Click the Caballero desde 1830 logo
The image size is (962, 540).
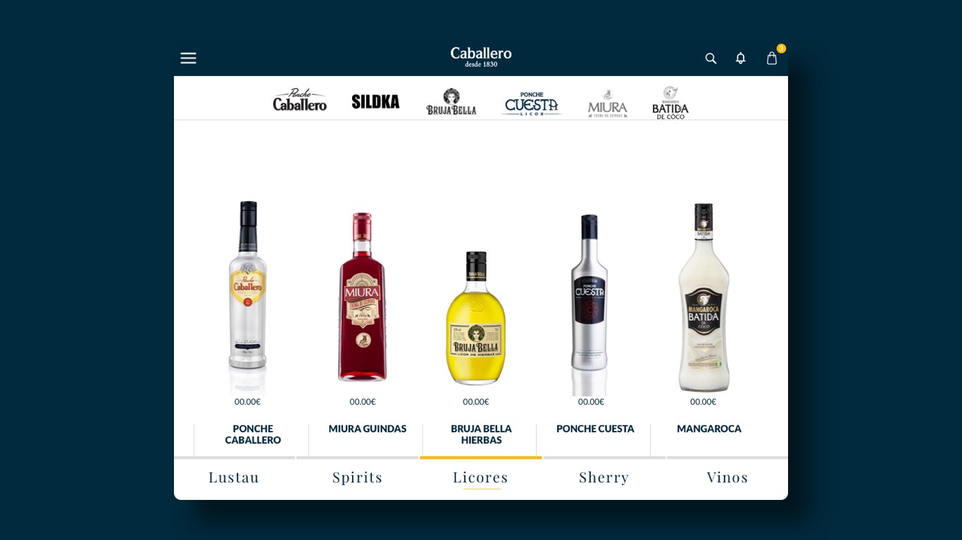pyautogui.click(x=481, y=57)
